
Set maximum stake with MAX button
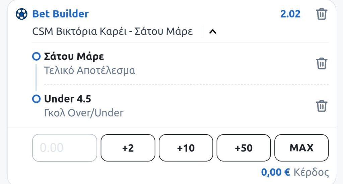click(x=301, y=148)
